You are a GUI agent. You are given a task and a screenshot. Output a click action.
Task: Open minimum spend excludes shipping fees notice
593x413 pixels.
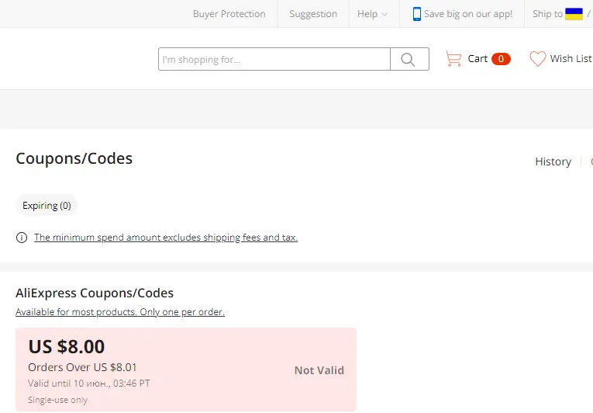(x=166, y=238)
